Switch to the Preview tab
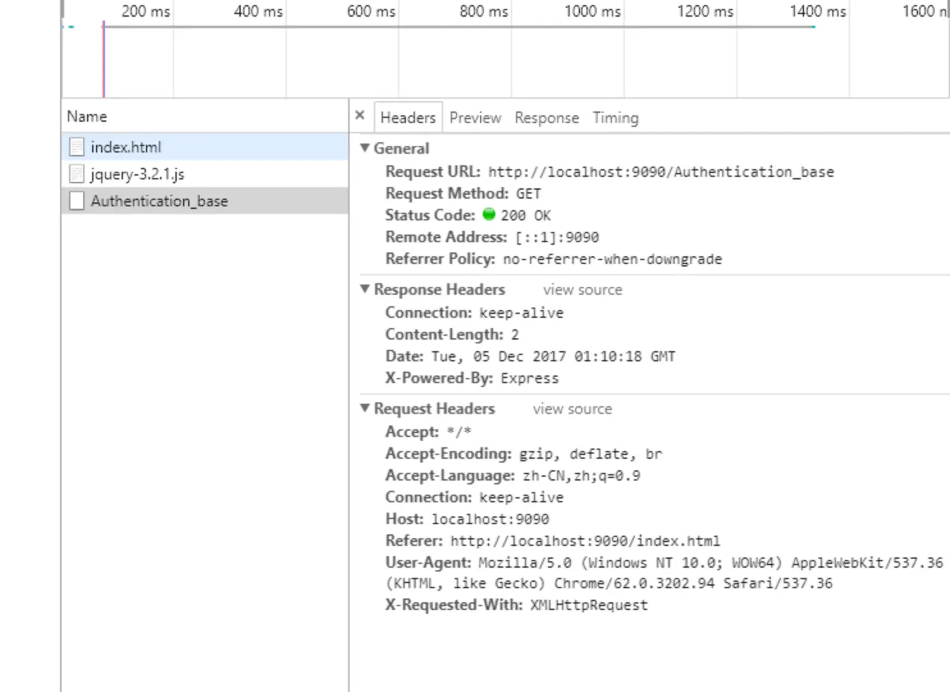Viewport: 950px width, 692px height. [x=475, y=118]
